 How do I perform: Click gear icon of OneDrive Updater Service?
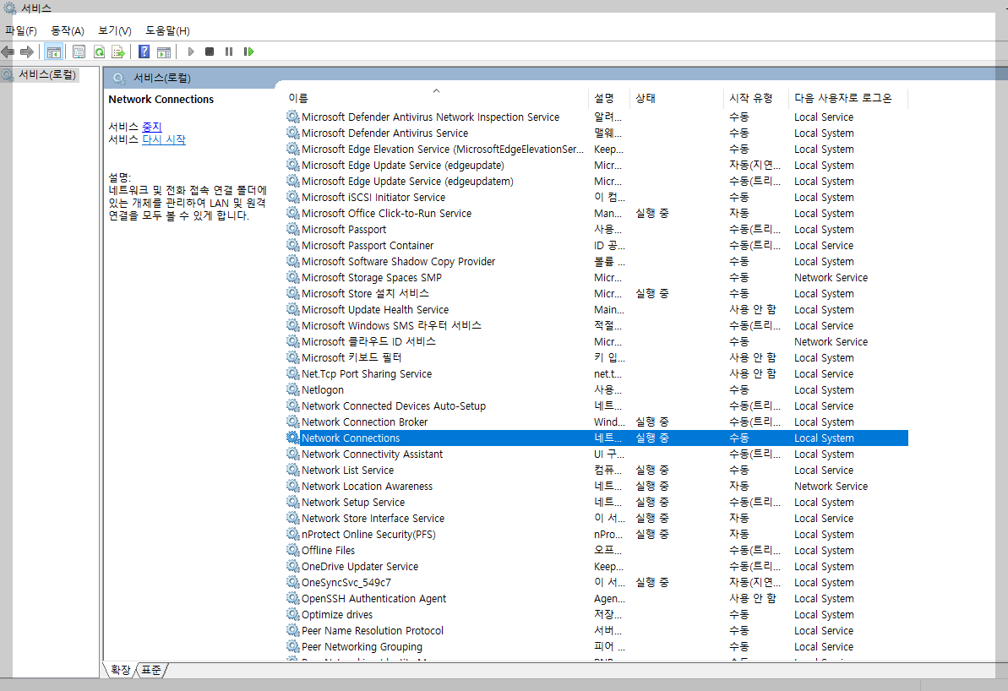292,566
